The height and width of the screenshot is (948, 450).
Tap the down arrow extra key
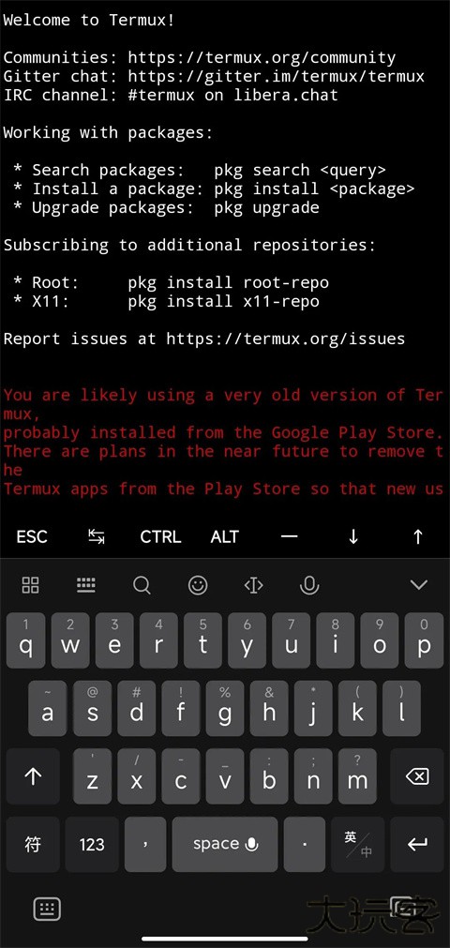click(x=353, y=536)
